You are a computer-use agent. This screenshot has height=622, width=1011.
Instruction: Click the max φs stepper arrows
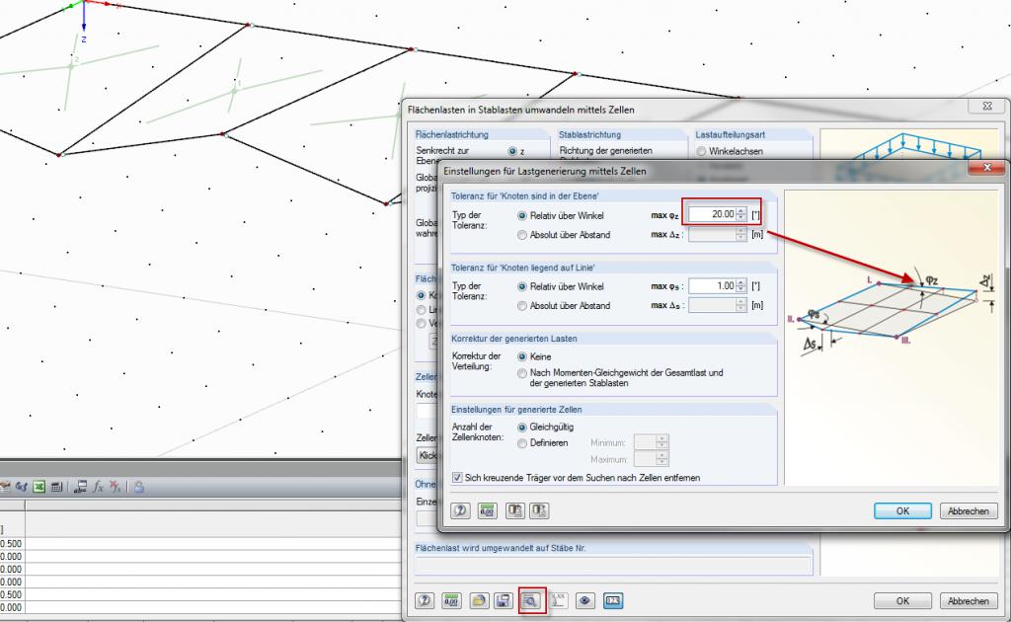(741, 285)
